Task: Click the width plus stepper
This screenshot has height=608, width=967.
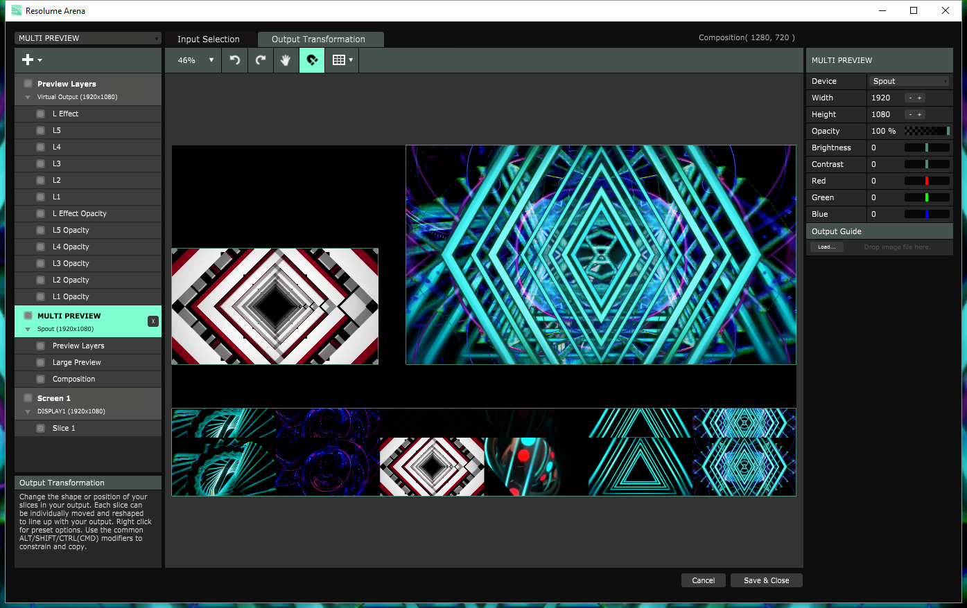Action: click(920, 98)
